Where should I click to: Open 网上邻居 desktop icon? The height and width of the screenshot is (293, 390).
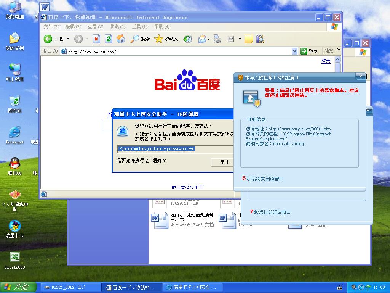click(15, 72)
